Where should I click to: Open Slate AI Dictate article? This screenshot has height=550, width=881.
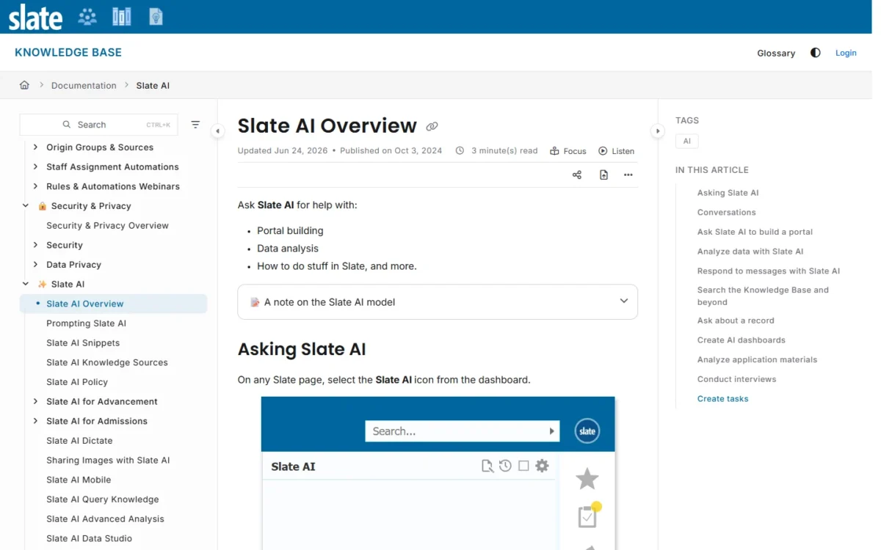pos(79,441)
